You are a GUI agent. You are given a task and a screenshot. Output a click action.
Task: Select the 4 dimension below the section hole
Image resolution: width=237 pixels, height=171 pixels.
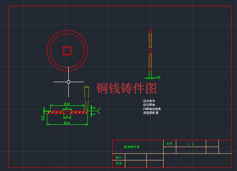tap(67, 117)
